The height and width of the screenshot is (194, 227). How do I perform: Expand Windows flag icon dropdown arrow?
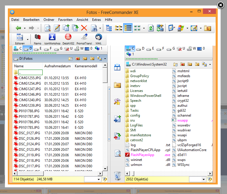point(187,28)
